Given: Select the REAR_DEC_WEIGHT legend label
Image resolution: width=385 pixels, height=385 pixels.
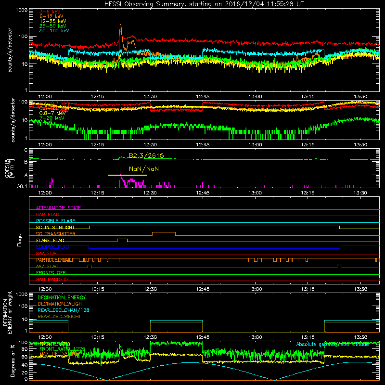Looking at the screenshot, I should pyautogui.click(x=59, y=317).
